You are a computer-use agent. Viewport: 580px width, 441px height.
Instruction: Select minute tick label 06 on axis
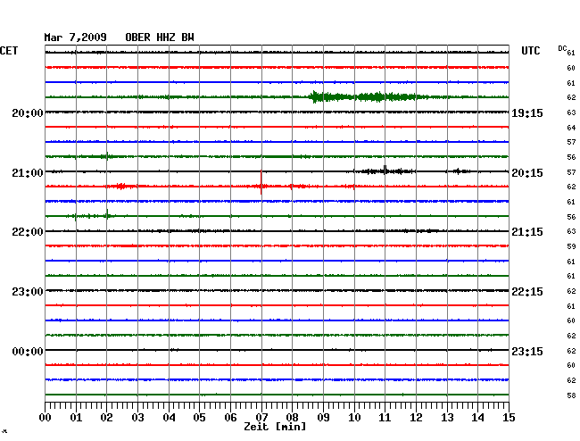click(230, 417)
